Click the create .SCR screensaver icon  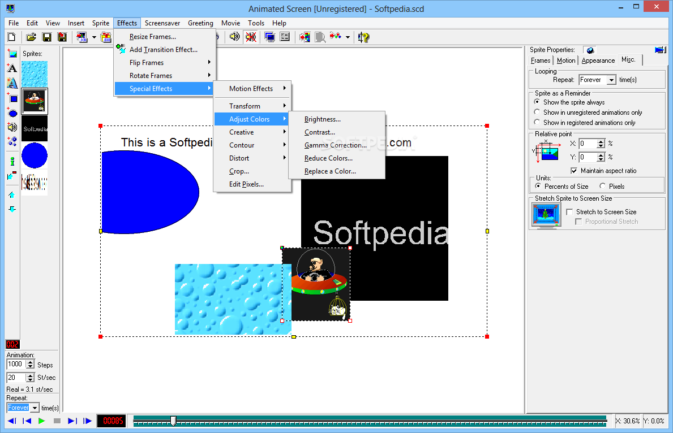click(82, 37)
